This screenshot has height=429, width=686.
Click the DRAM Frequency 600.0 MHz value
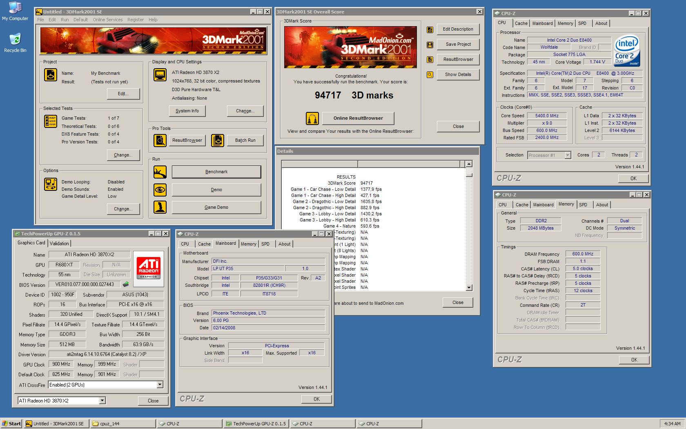583,254
